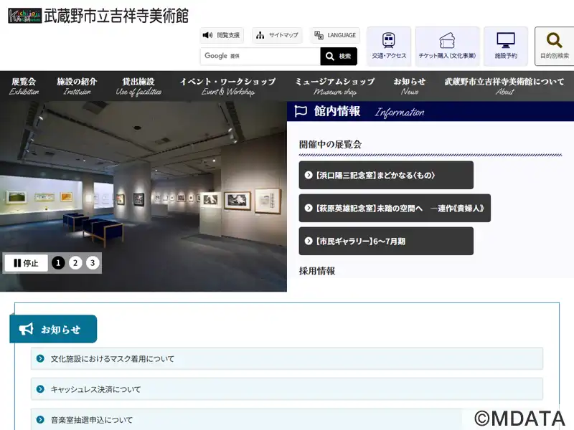Click arrow icon beside 音楽室抽選申込 notice

[40, 420]
